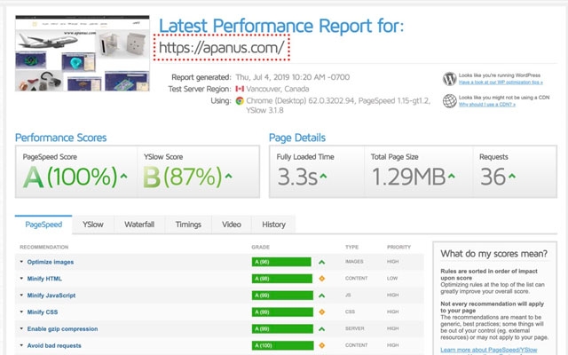Expand the Enable gzip compression recommendation
The image size is (568, 355).
[21, 328]
